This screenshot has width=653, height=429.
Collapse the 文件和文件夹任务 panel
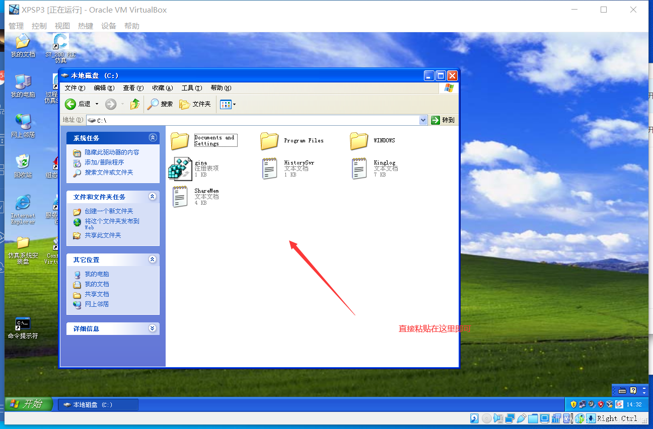click(x=153, y=197)
